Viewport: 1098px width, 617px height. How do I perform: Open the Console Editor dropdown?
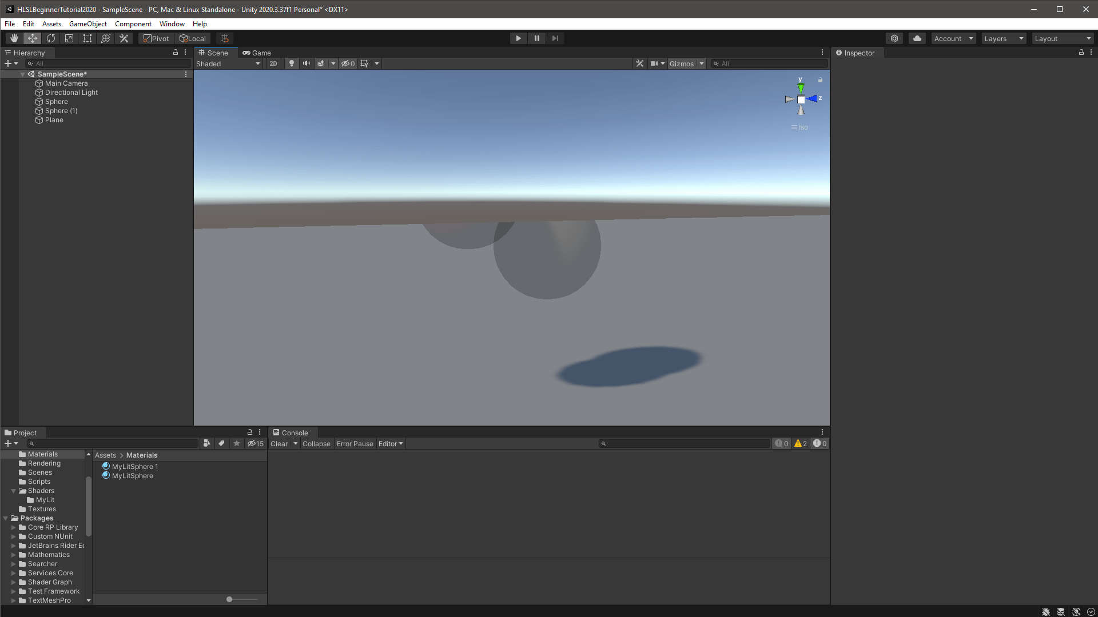pos(391,444)
